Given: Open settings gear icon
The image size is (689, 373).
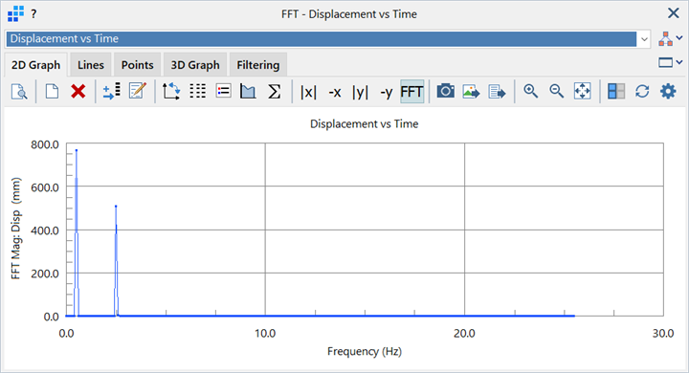Looking at the screenshot, I should [668, 92].
